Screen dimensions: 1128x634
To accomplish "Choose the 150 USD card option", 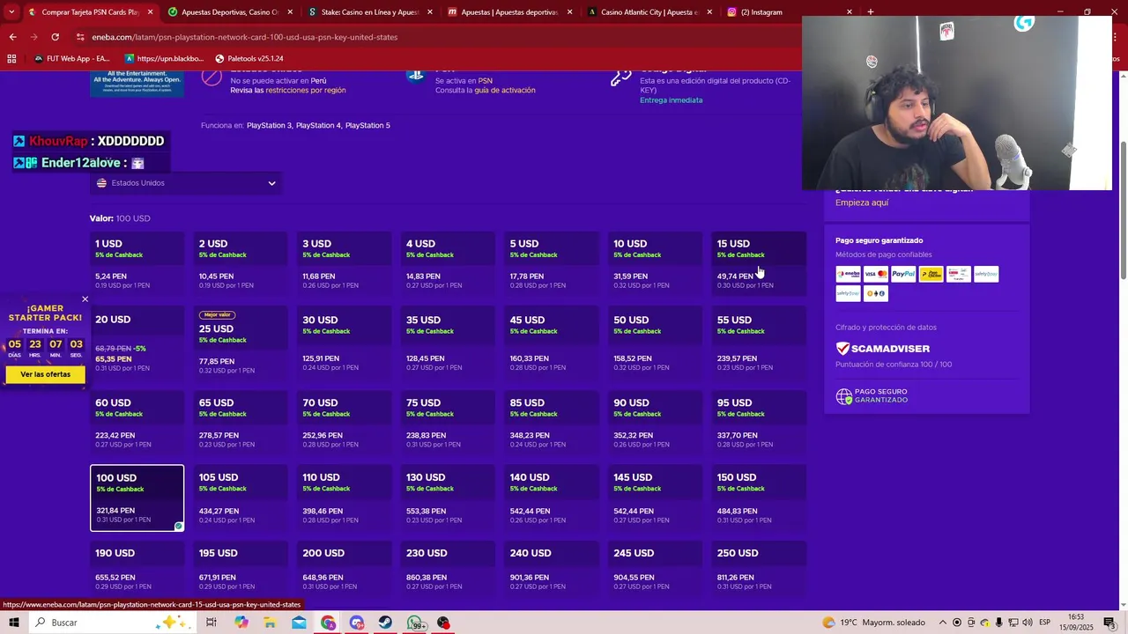I will (759, 498).
